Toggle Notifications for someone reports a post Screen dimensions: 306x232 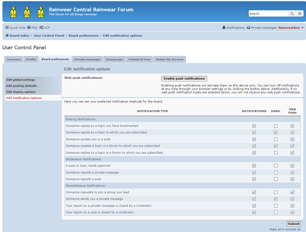pos(254,179)
